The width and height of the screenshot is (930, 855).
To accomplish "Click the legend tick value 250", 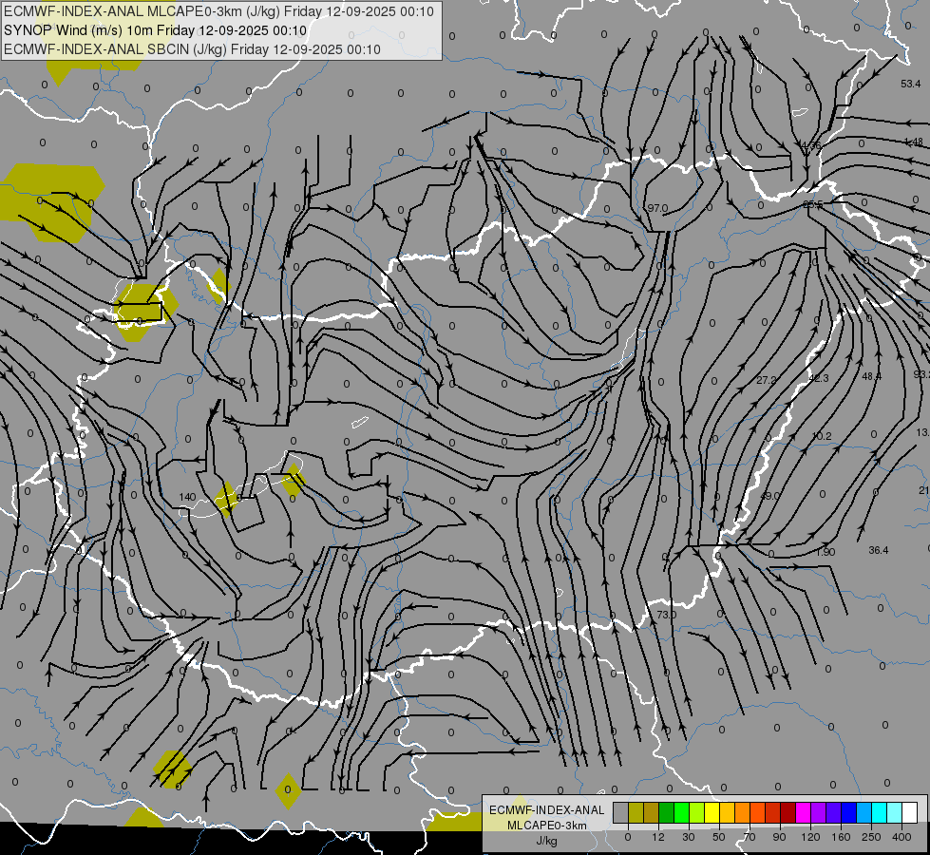I will pos(871,837).
